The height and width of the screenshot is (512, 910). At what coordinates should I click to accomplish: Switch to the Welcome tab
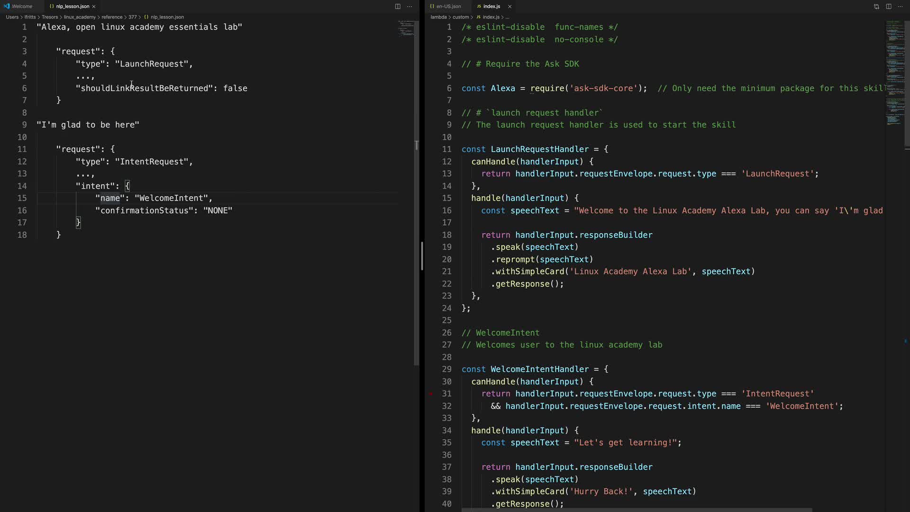[22, 6]
